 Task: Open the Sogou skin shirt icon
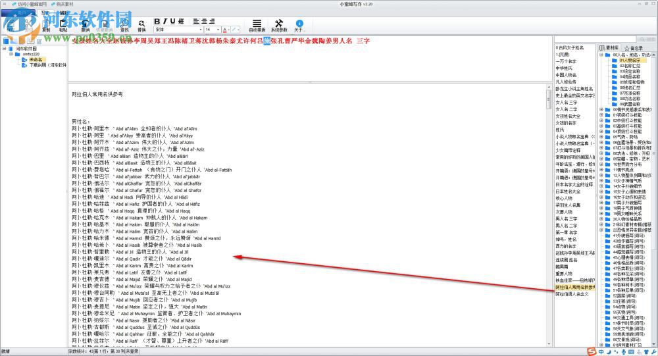tap(646, 352)
